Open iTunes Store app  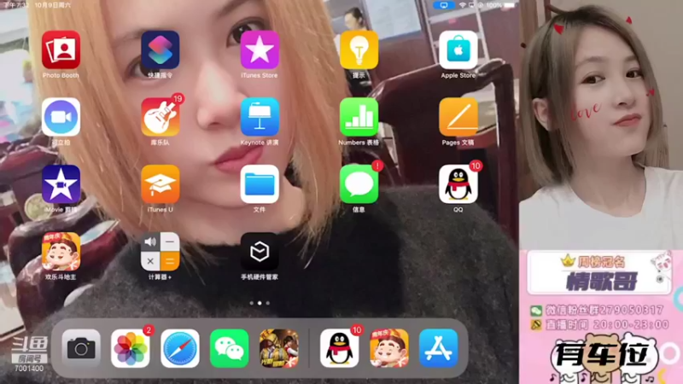pyautogui.click(x=260, y=49)
